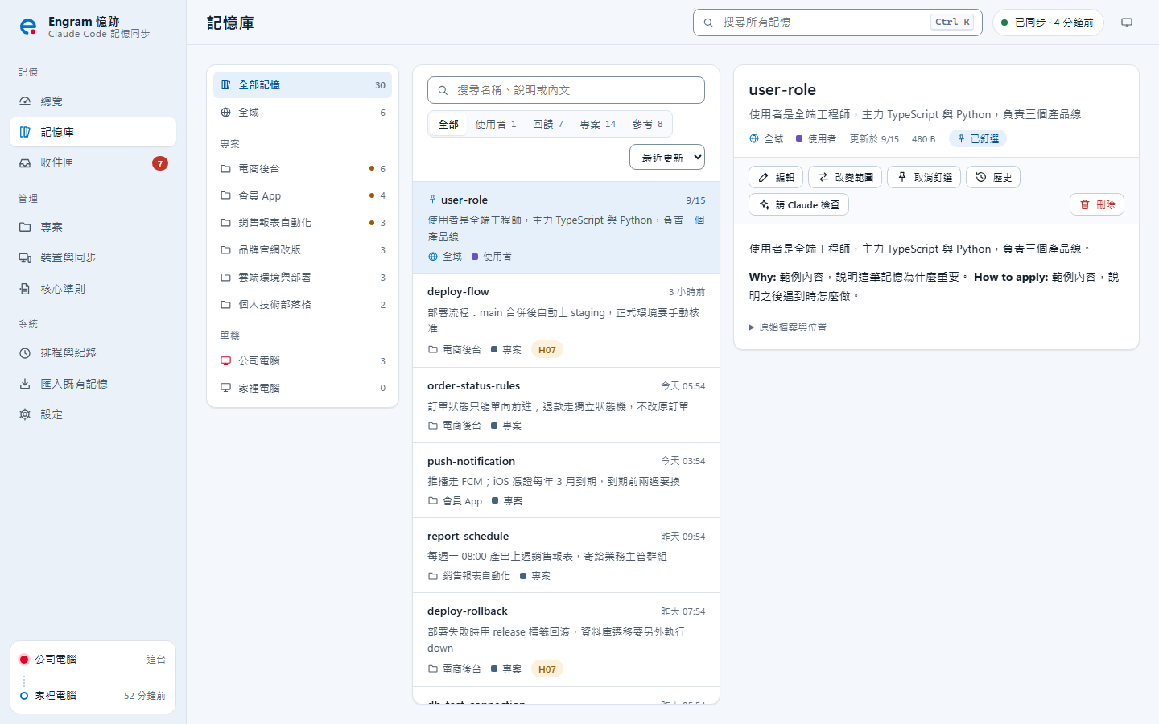Select 全部 filter tab
Screen dimensions: 1159x724
[448, 124]
